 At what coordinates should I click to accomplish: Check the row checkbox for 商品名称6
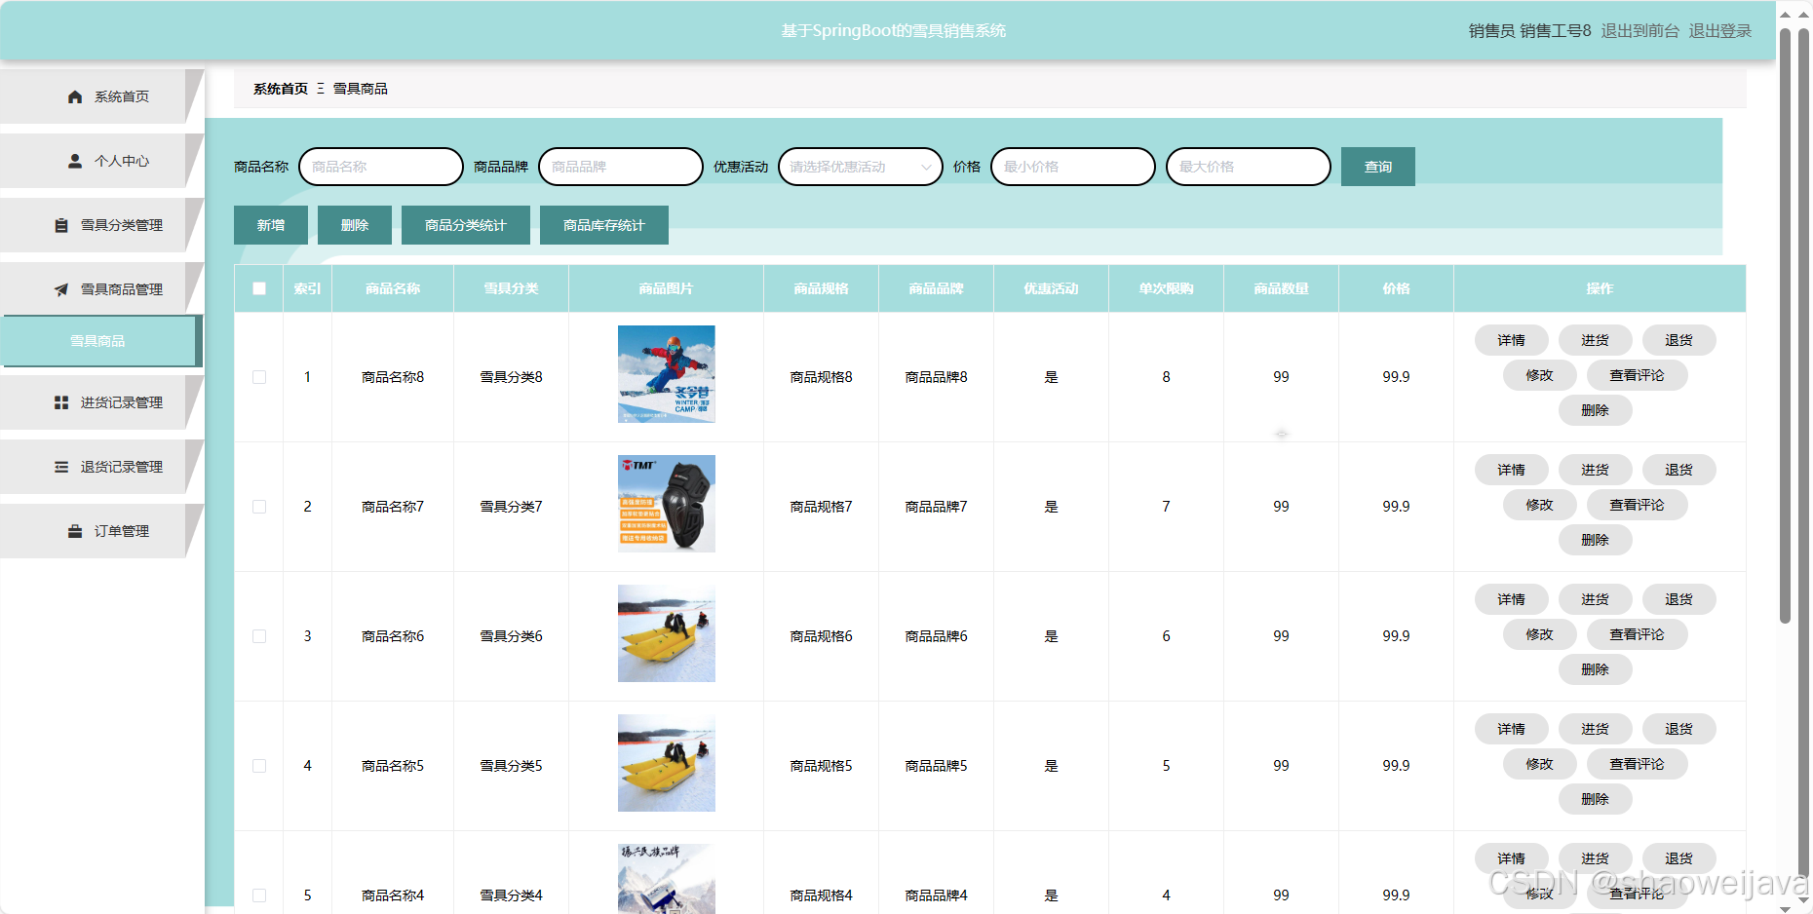[259, 636]
